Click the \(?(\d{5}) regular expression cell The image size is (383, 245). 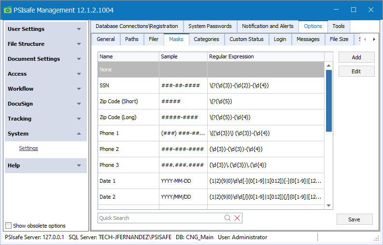pyautogui.click(x=266, y=101)
